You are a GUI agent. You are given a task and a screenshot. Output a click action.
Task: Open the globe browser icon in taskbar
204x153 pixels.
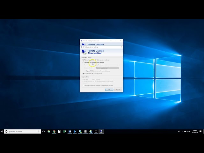pos(91,132)
